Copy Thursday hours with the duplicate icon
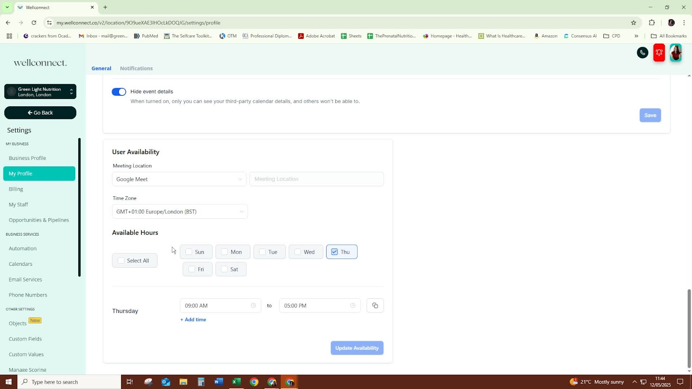 pos(375,306)
